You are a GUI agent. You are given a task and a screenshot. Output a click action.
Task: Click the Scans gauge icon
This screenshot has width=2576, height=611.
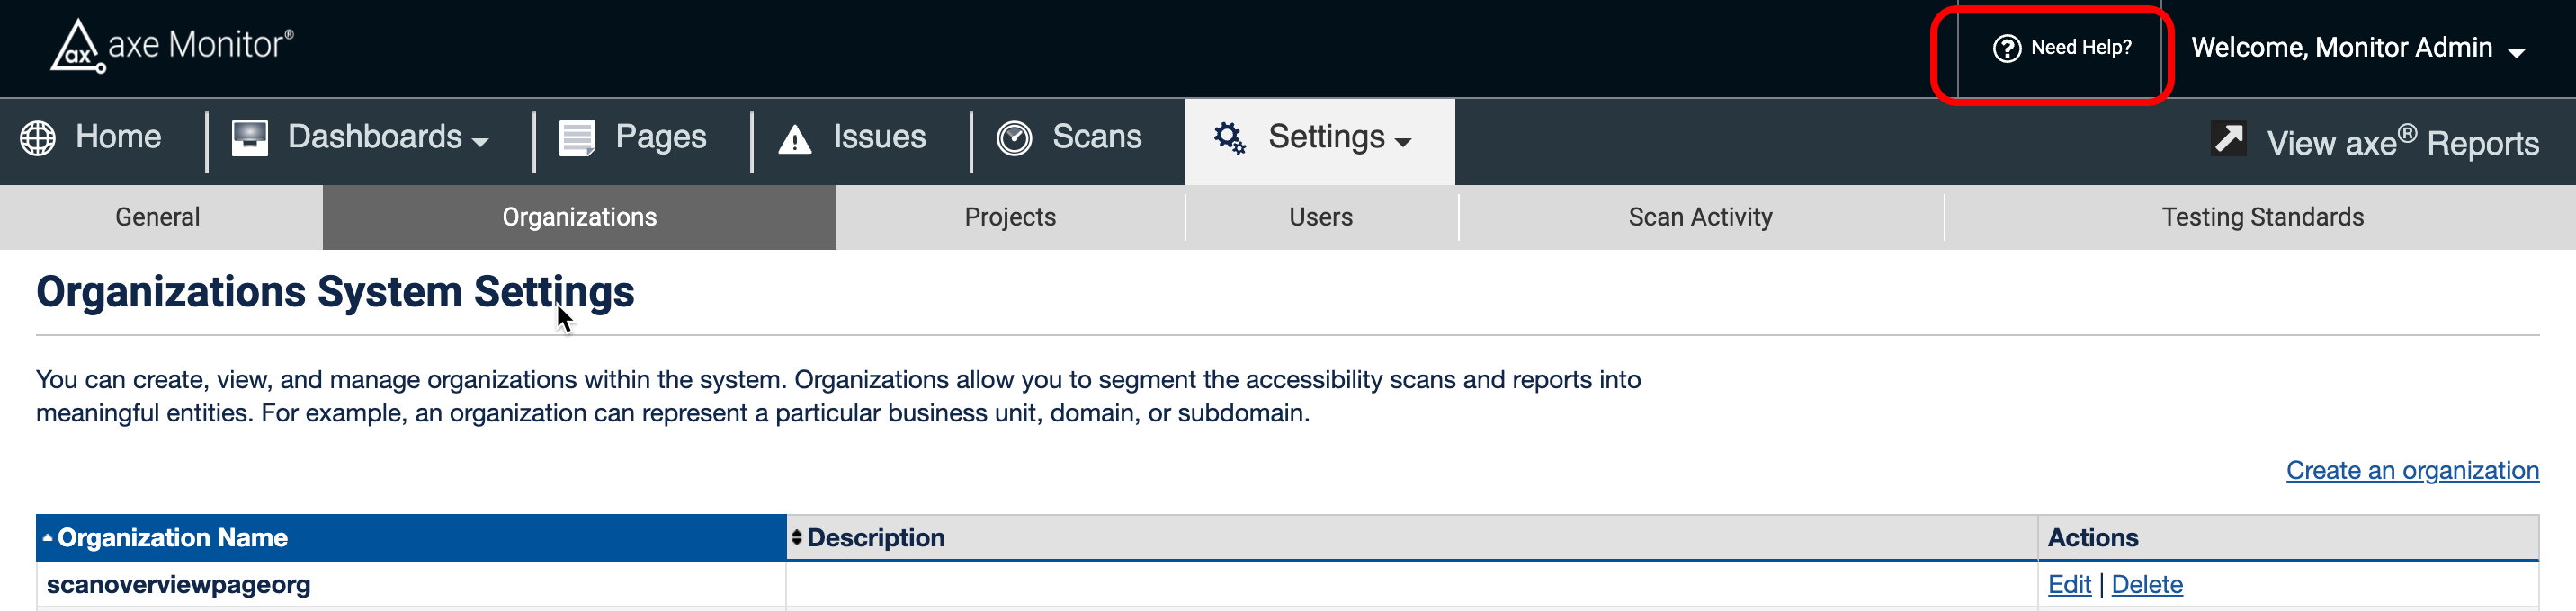[1014, 137]
